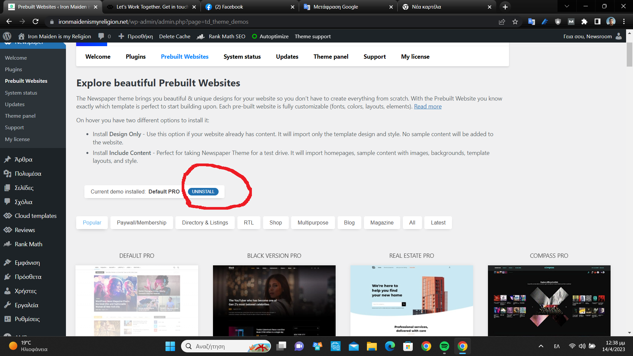Reload the page with the browser refresh icon
The image size is (633, 356).
pyautogui.click(x=36, y=22)
